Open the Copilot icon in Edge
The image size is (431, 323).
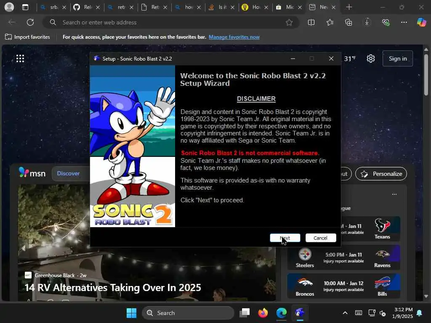(421, 22)
